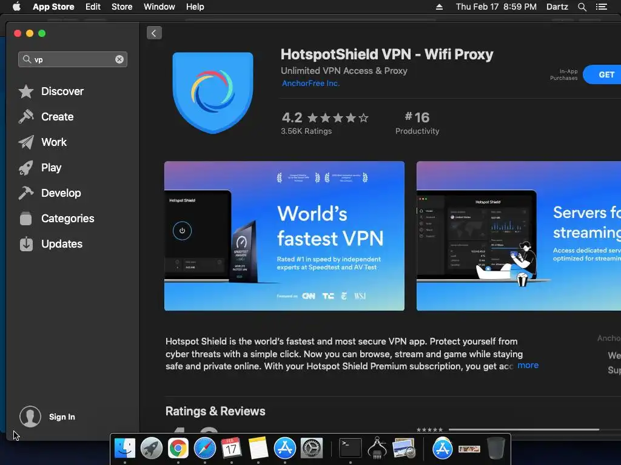Open System Information in the Dock
Viewport: 621px width, 465px height.
377,449
